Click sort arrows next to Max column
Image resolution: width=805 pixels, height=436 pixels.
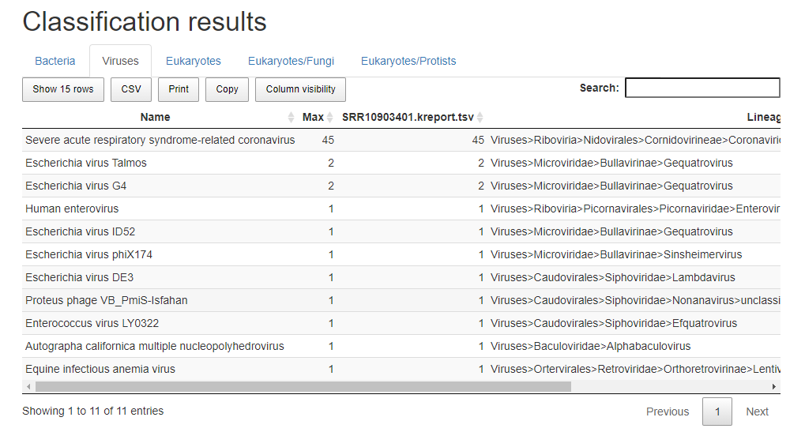[x=330, y=117]
